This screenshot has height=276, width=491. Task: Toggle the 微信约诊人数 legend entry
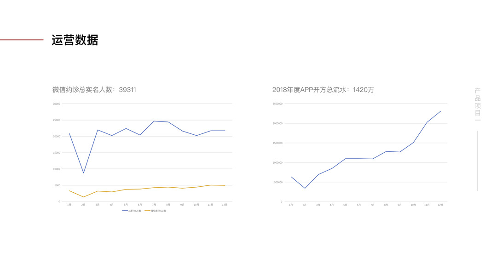(158, 211)
